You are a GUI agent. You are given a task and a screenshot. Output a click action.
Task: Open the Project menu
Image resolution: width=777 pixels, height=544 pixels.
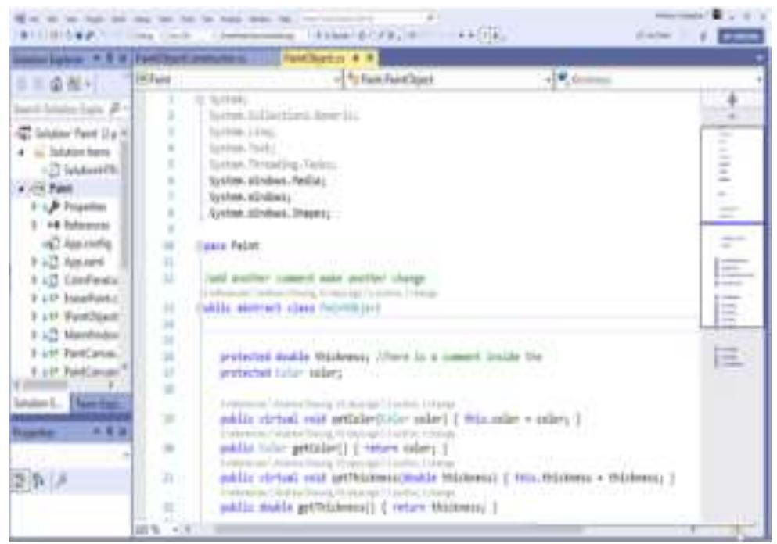point(95,20)
